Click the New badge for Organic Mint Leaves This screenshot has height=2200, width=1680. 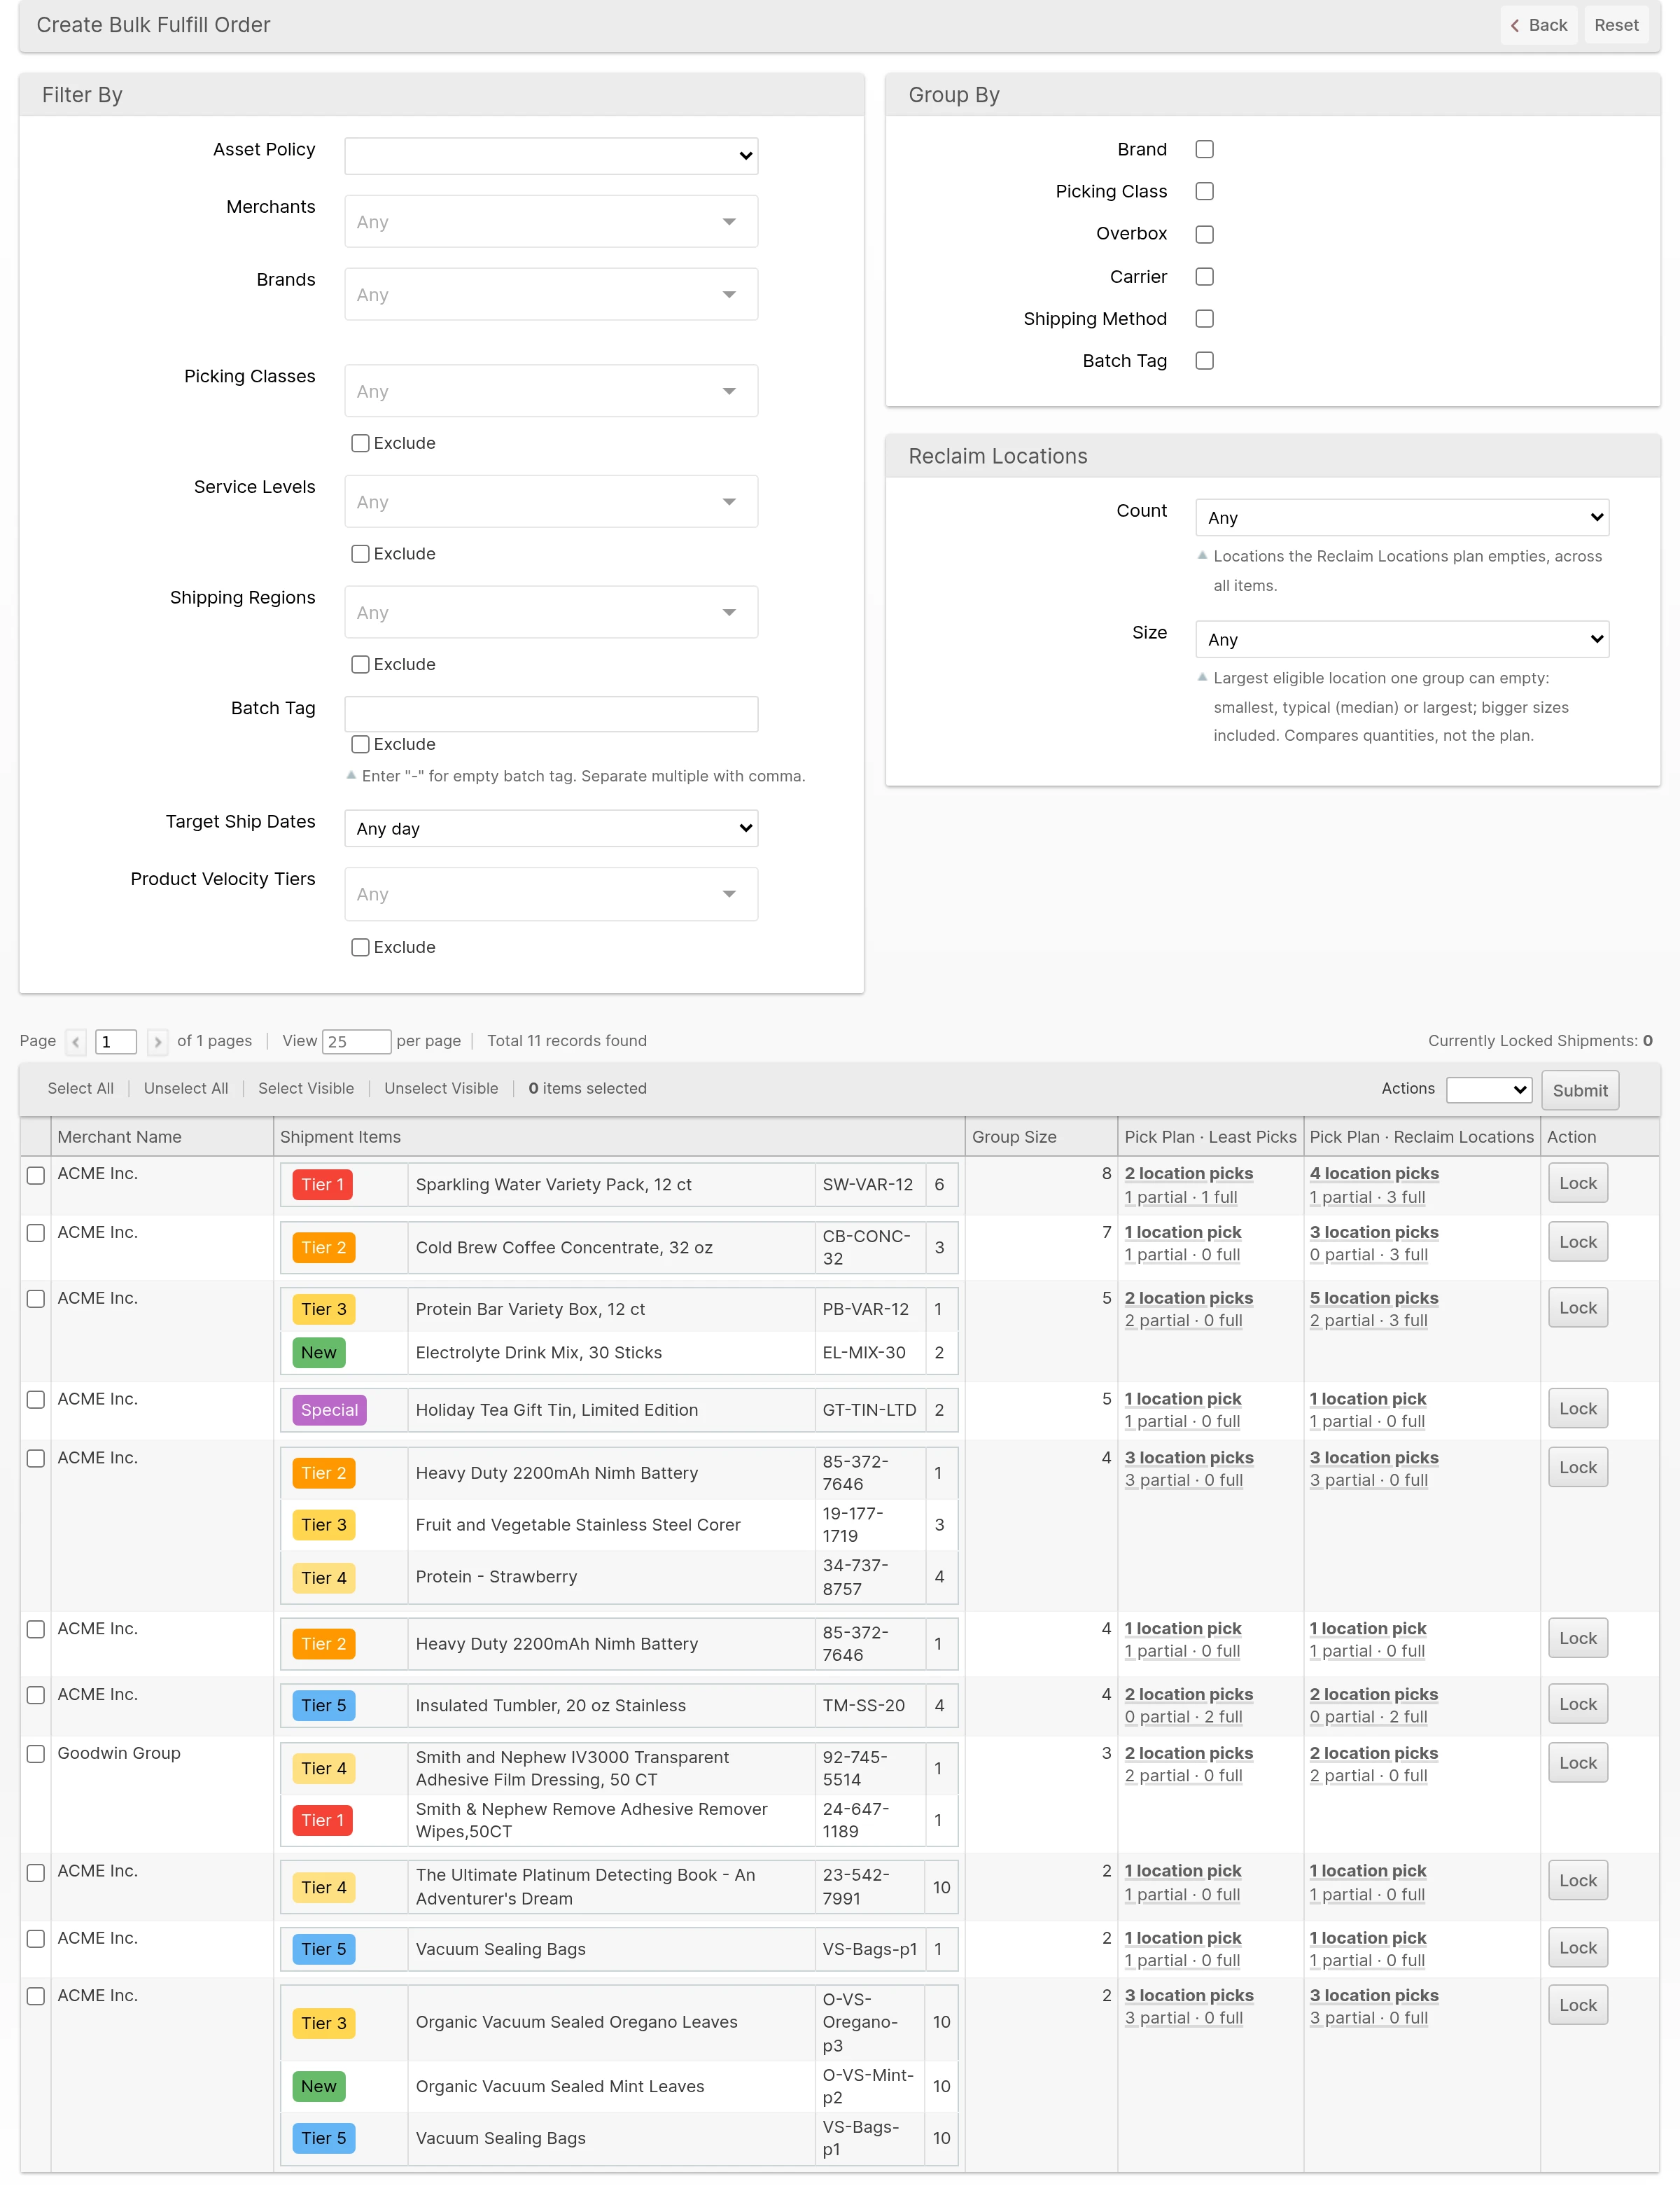point(319,2086)
